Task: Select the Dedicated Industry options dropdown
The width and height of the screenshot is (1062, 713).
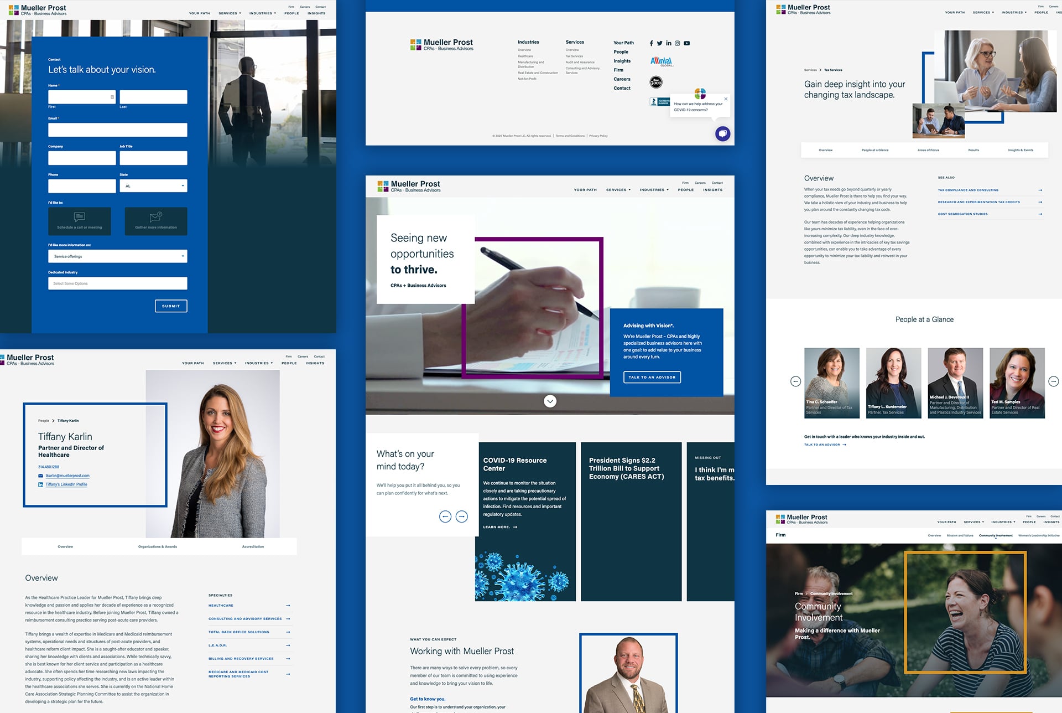Action: pyautogui.click(x=117, y=282)
